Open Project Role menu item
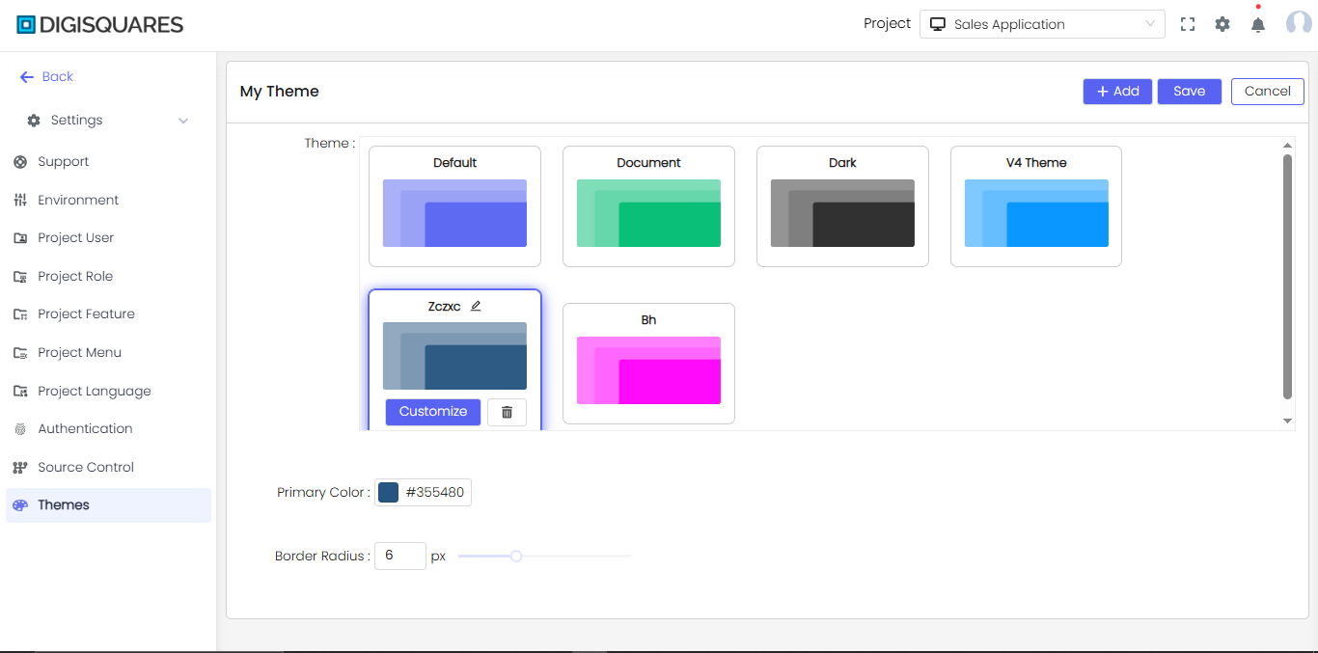Image resolution: width=1318 pixels, height=653 pixels. click(108, 277)
